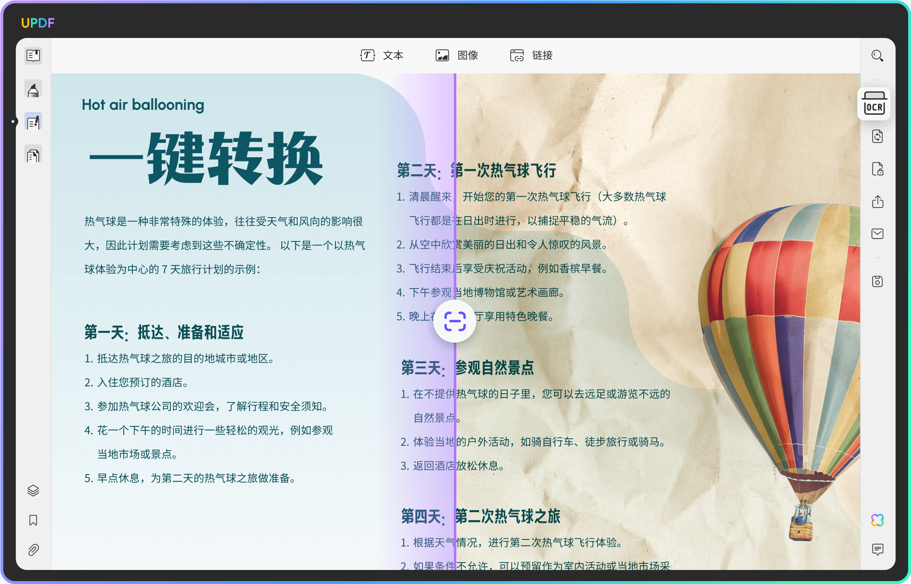Image resolution: width=911 pixels, height=584 pixels.
Task: Click the 'Hot air ballooning' heading text
Action: coord(143,105)
